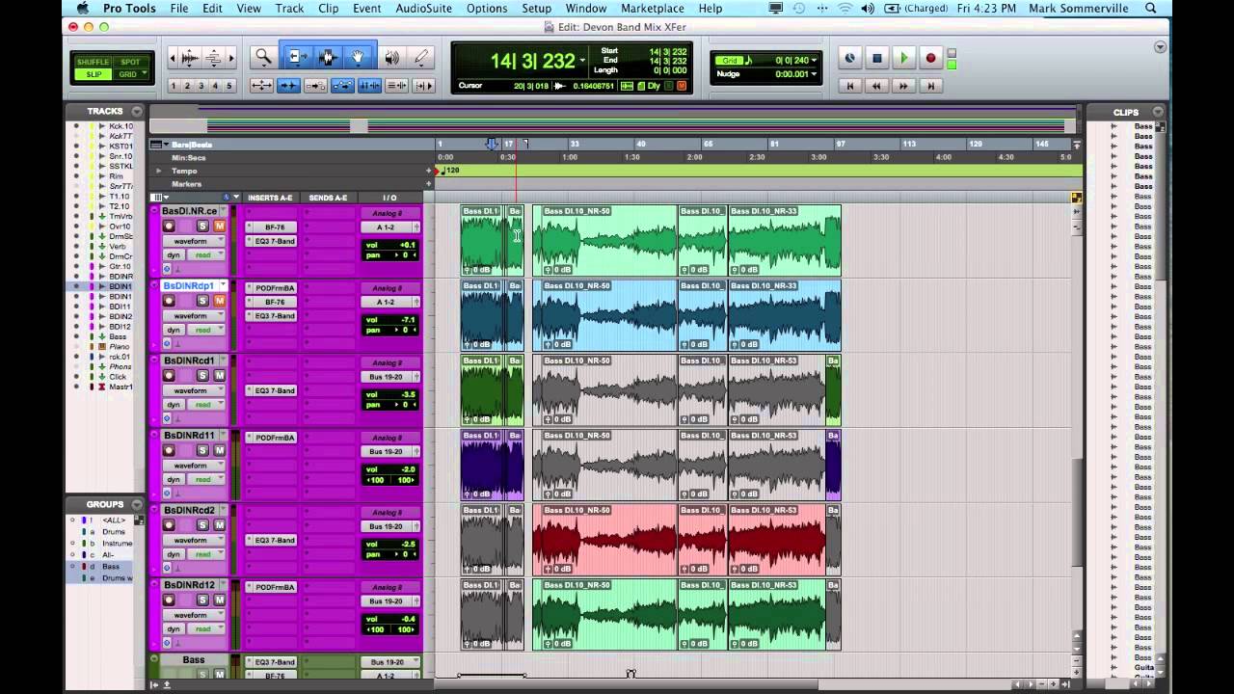Start playback with green Play button
This screenshot has height=694, width=1234.
[903, 58]
